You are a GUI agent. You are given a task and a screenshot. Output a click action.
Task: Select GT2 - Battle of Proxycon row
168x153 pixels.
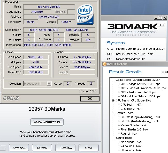(x=143, y=88)
